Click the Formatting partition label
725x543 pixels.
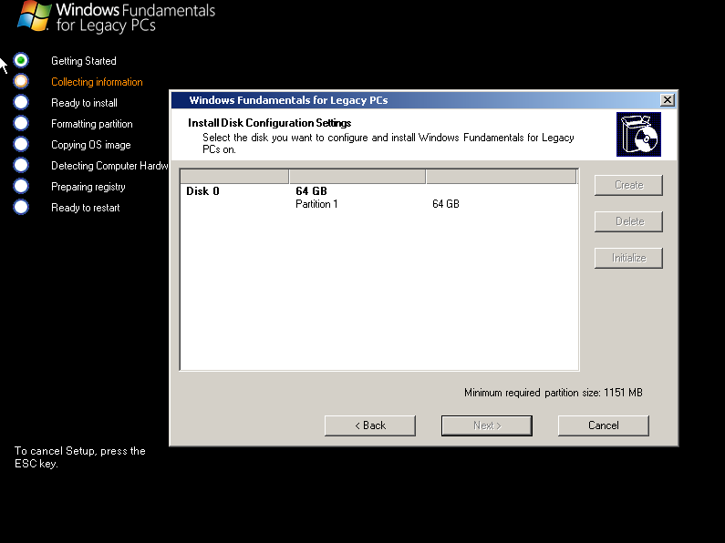(x=91, y=124)
